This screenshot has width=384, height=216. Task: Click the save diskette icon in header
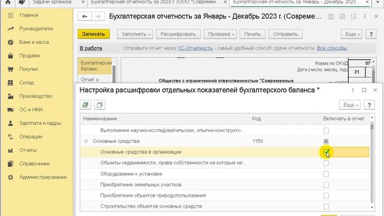coord(331,16)
